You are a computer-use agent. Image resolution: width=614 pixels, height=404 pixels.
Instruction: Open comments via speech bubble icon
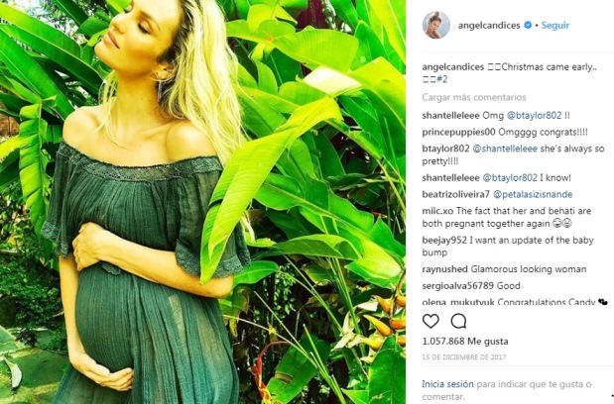tap(458, 321)
